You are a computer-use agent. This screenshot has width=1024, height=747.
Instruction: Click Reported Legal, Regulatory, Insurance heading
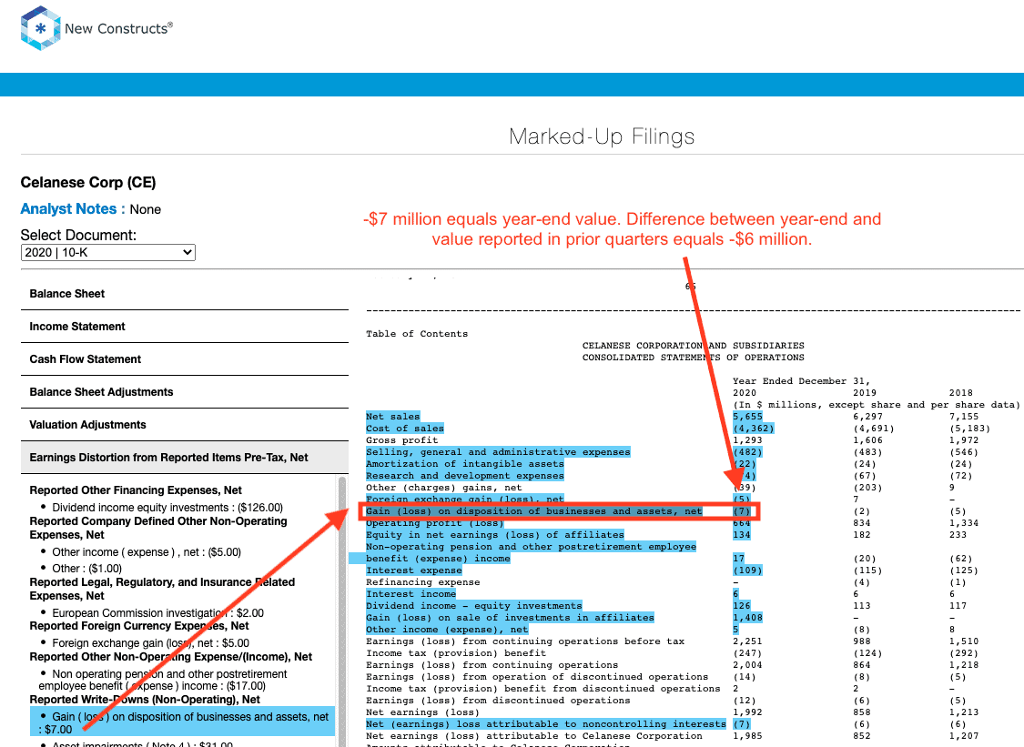162,589
